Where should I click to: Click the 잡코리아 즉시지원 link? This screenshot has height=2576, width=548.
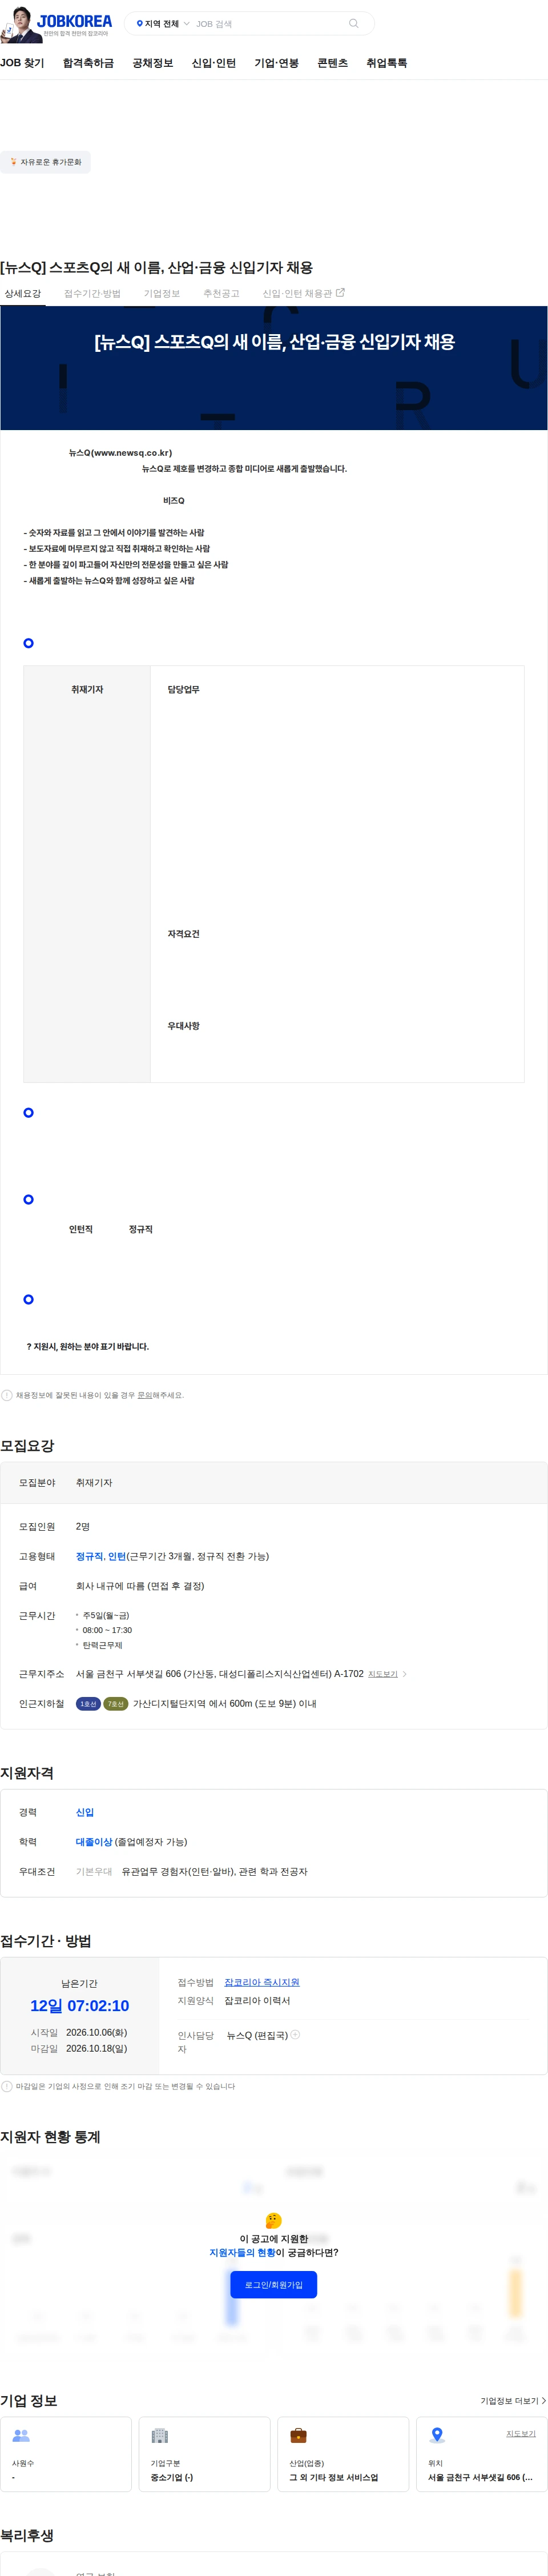[262, 1982]
